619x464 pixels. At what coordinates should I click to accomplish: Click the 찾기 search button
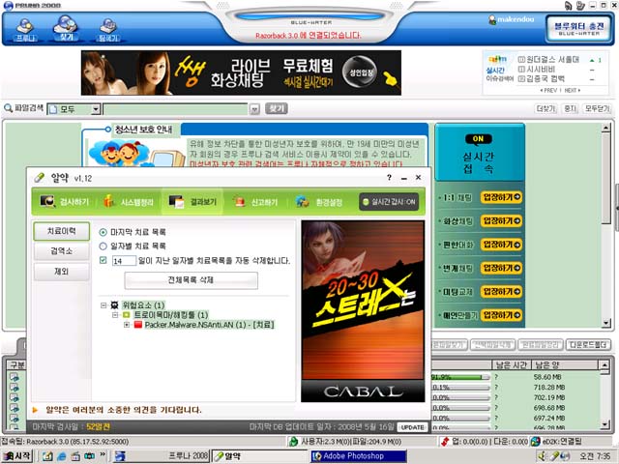pyautogui.click(x=277, y=108)
